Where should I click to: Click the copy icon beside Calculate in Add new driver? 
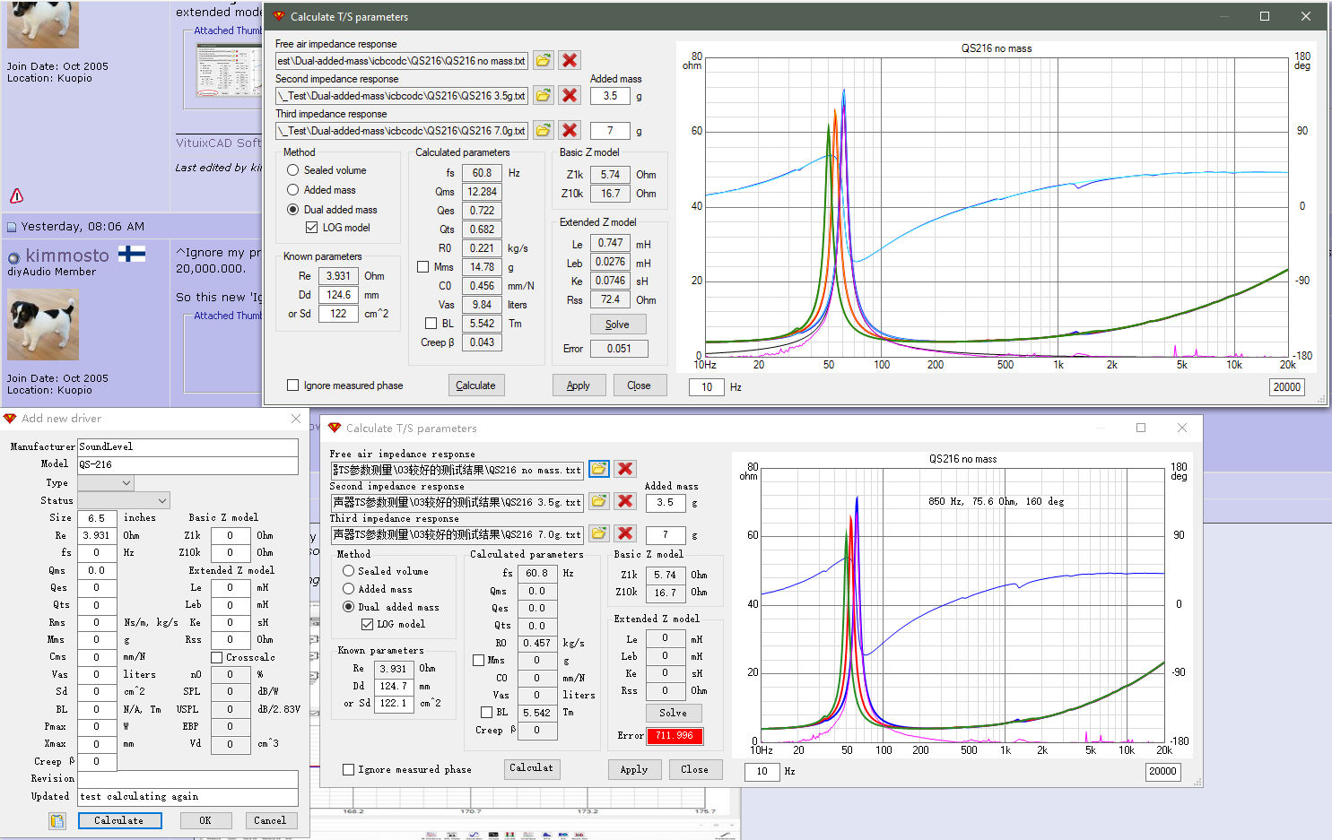pos(57,820)
